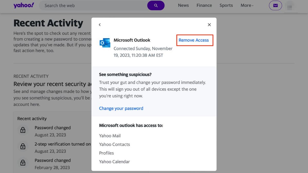Click the 'See something suspicious?' heading

125,75
